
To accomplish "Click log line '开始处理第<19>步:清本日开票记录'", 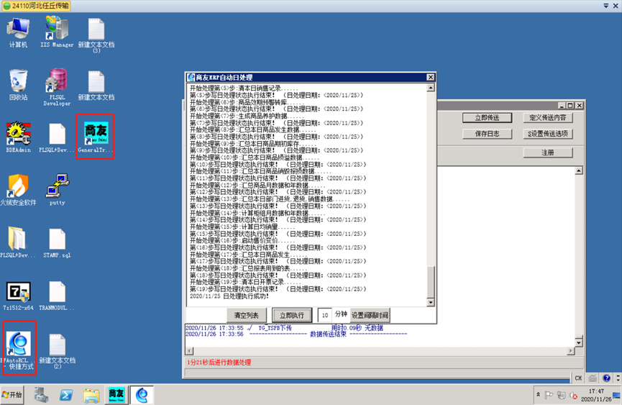I will point(245,282).
